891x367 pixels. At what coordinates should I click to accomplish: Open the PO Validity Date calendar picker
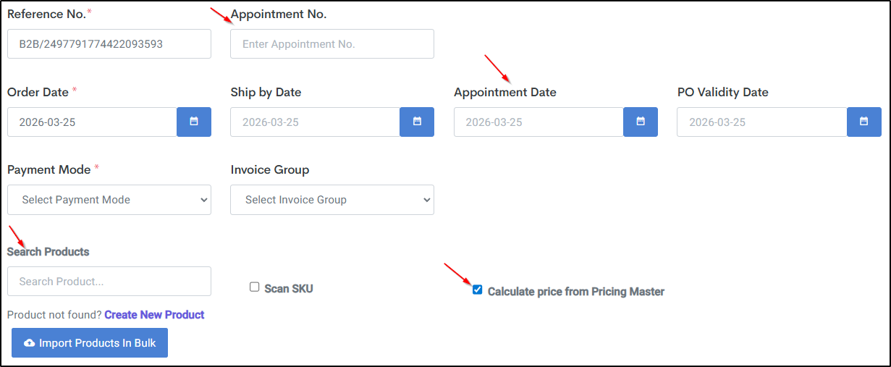click(863, 122)
